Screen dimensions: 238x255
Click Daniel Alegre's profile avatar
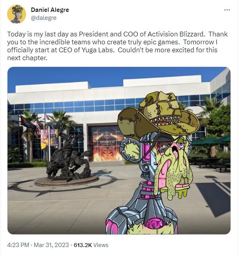click(x=17, y=14)
